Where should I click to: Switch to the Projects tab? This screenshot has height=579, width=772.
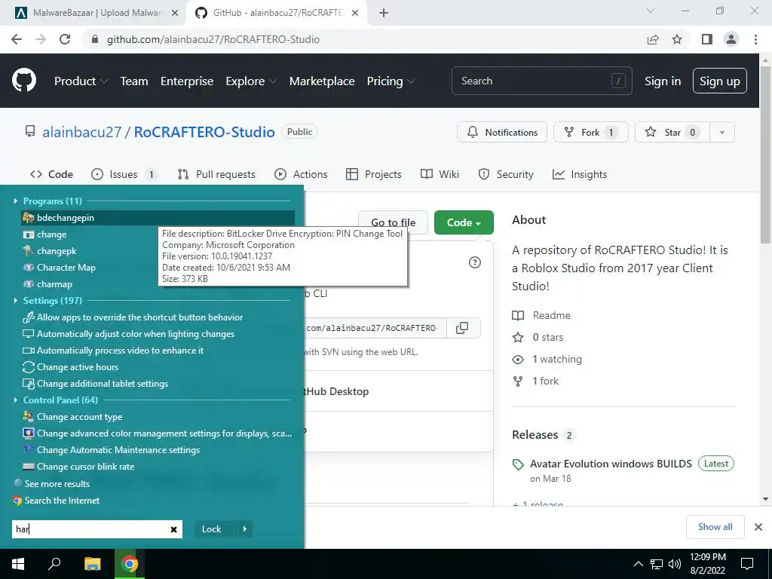[x=374, y=174]
